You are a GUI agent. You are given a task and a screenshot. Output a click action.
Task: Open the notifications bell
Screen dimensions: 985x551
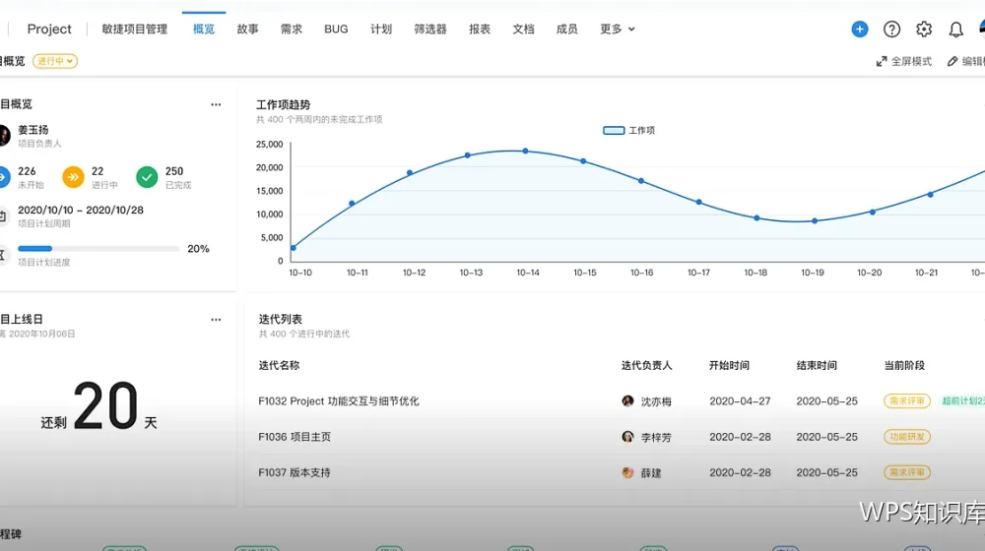point(955,30)
